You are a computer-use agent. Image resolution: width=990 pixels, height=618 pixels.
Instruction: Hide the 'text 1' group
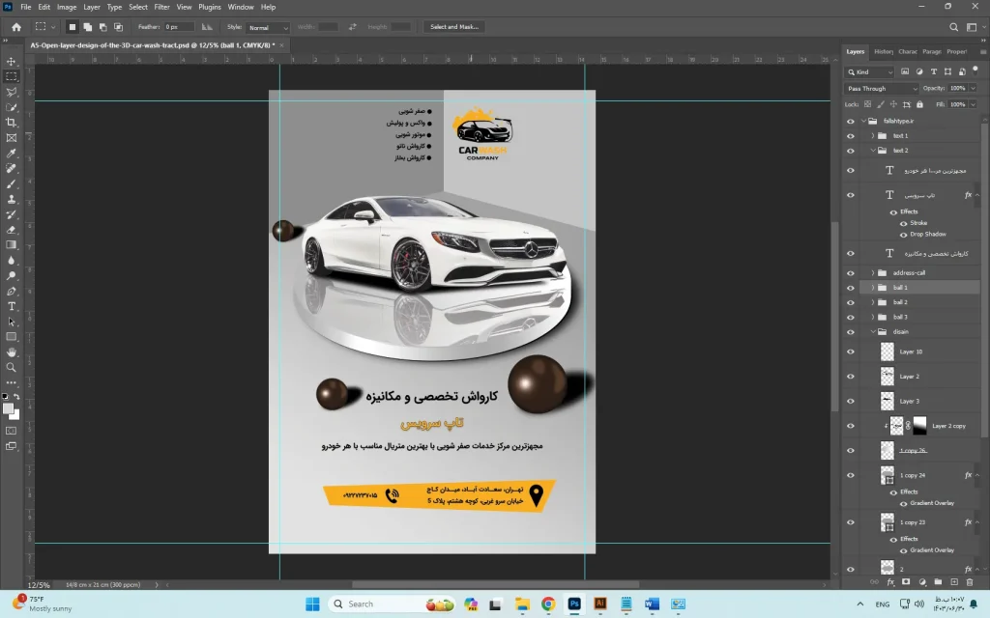[851, 136]
